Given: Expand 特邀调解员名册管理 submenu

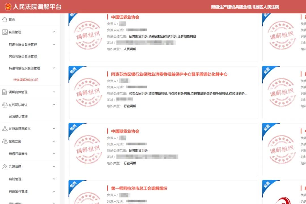Looking at the screenshot, I should 54,44.
